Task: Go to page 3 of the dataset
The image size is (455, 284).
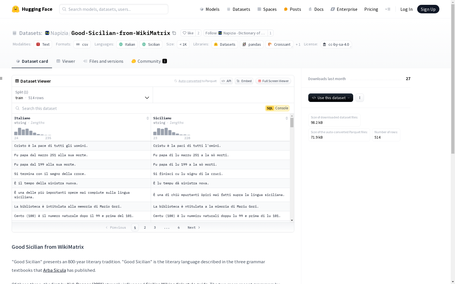Action: click(x=155, y=227)
